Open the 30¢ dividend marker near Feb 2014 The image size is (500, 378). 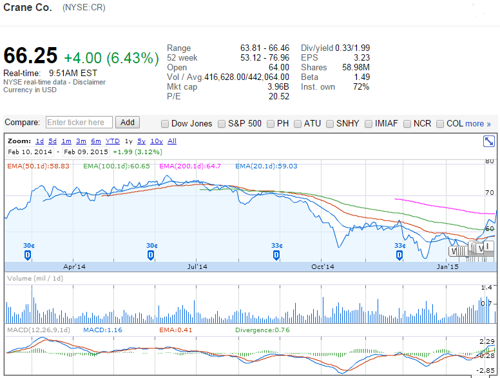click(x=28, y=255)
